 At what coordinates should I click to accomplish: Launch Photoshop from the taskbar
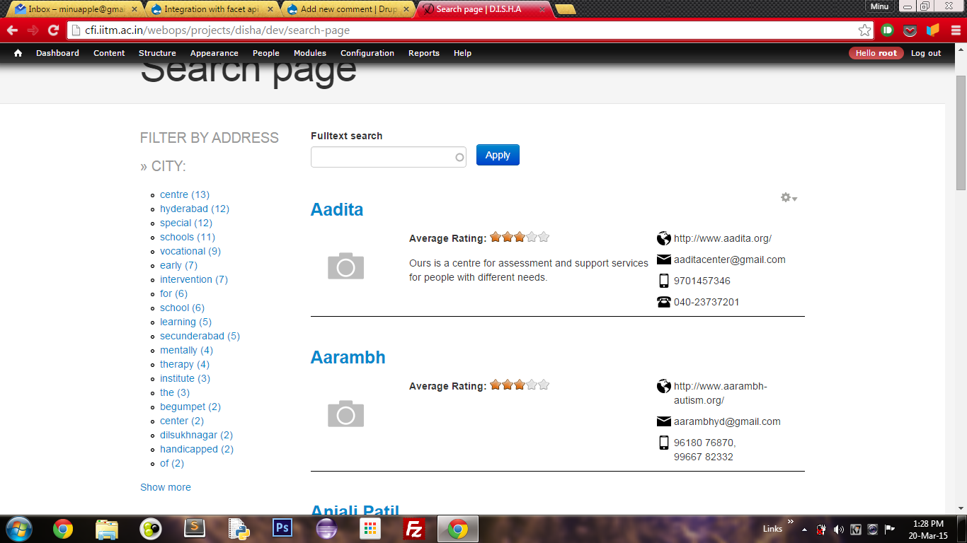[282, 528]
